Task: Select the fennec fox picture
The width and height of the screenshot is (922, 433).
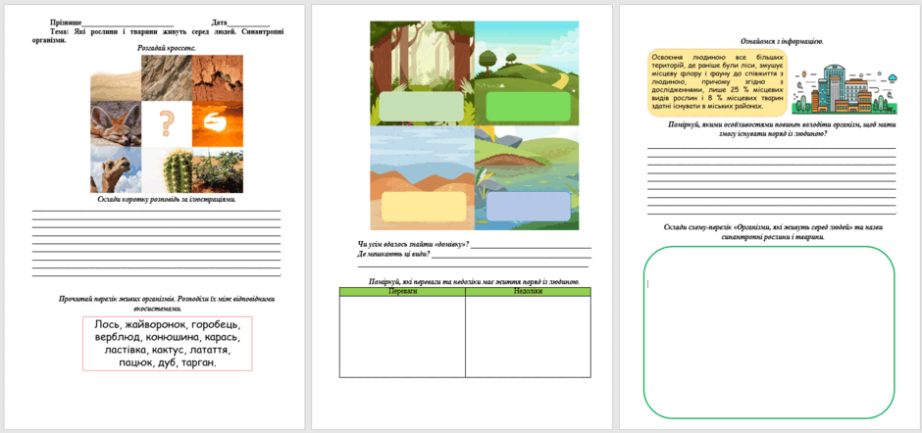Action: (116, 124)
